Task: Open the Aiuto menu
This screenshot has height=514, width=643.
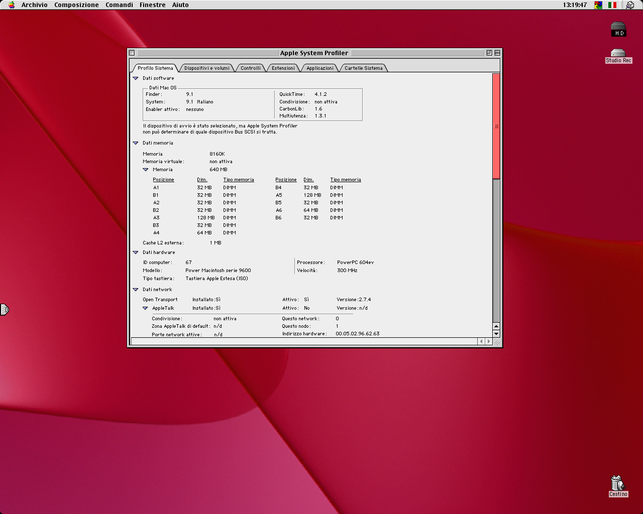Action: [x=180, y=5]
